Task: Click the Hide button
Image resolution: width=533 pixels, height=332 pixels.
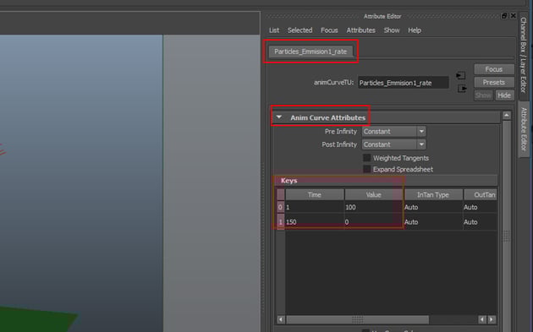Action: [504, 95]
